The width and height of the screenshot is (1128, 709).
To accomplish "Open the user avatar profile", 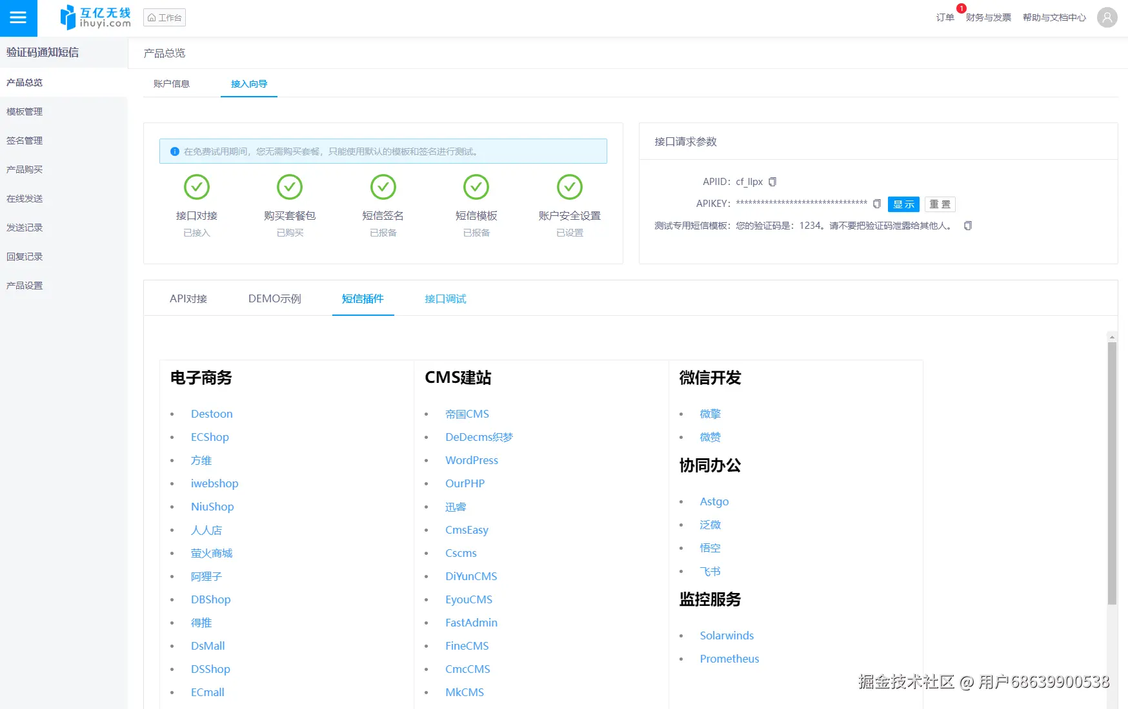I will [1107, 17].
